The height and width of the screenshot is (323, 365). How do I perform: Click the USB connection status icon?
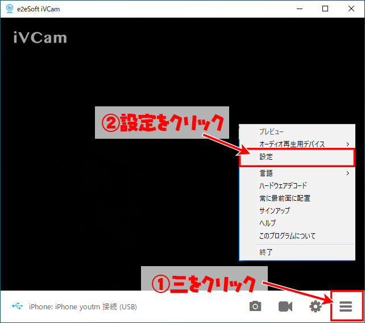(18, 307)
